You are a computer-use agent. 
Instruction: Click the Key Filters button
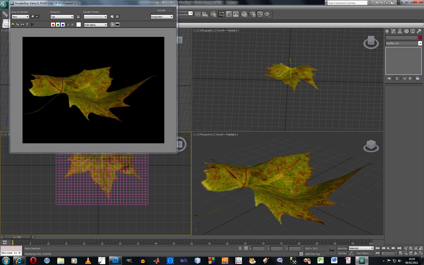coord(364,253)
